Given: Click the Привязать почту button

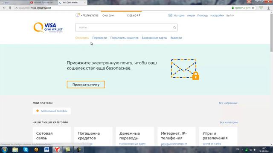Looking at the screenshot, I should click(86, 85).
